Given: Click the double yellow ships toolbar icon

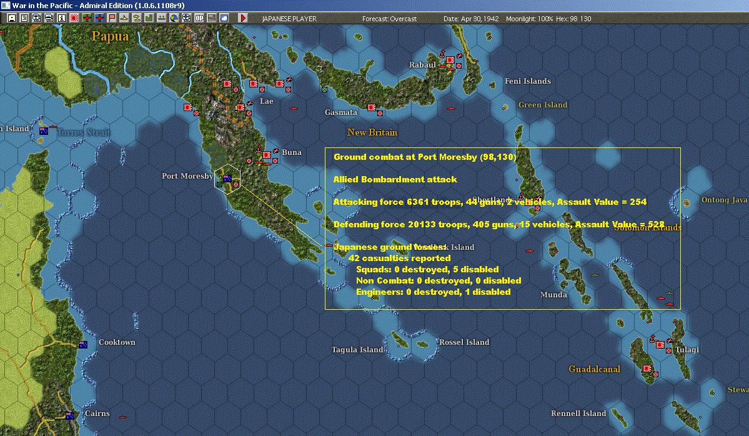Looking at the screenshot, I should (x=136, y=18).
